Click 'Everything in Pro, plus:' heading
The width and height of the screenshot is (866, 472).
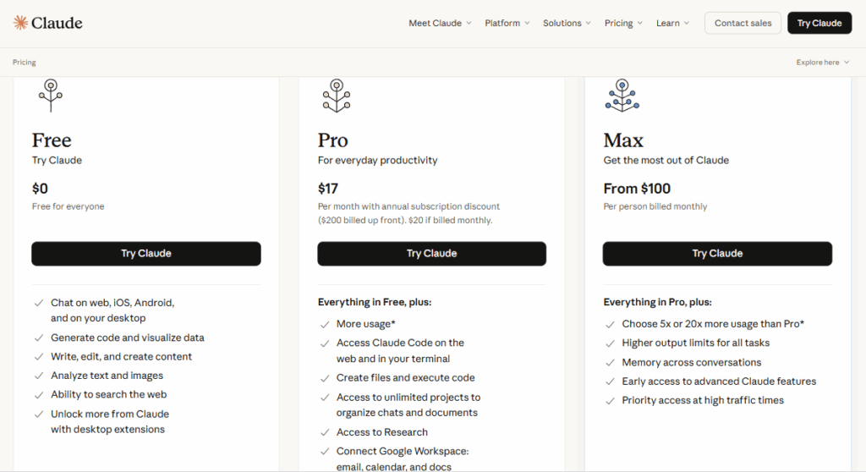[657, 302]
